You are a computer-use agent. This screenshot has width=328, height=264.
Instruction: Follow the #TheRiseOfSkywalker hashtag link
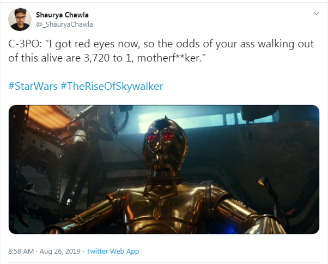(x=112, y=86)
